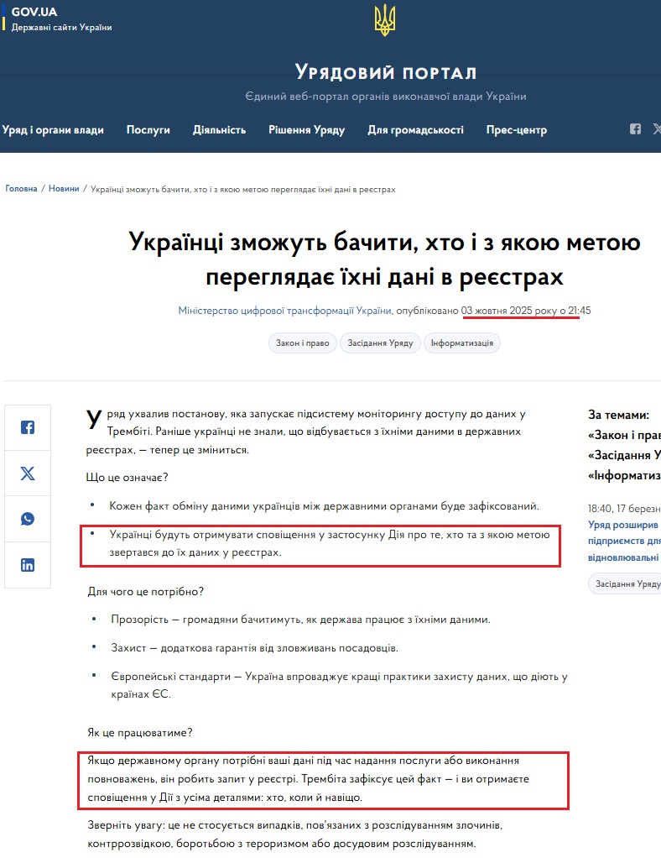
Task: Click the article headline text
Action: click(384, 259)
